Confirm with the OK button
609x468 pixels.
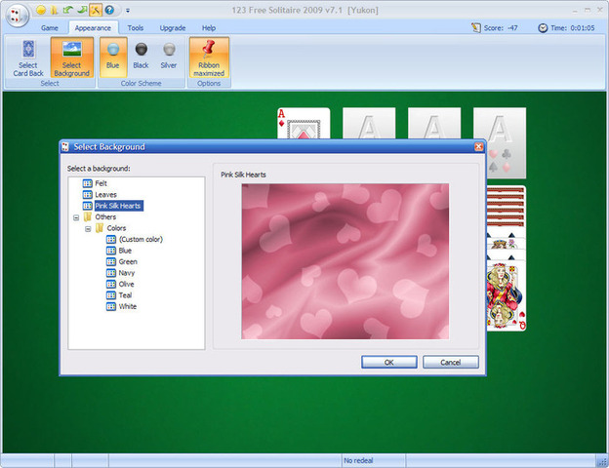(x=389, y=362)
